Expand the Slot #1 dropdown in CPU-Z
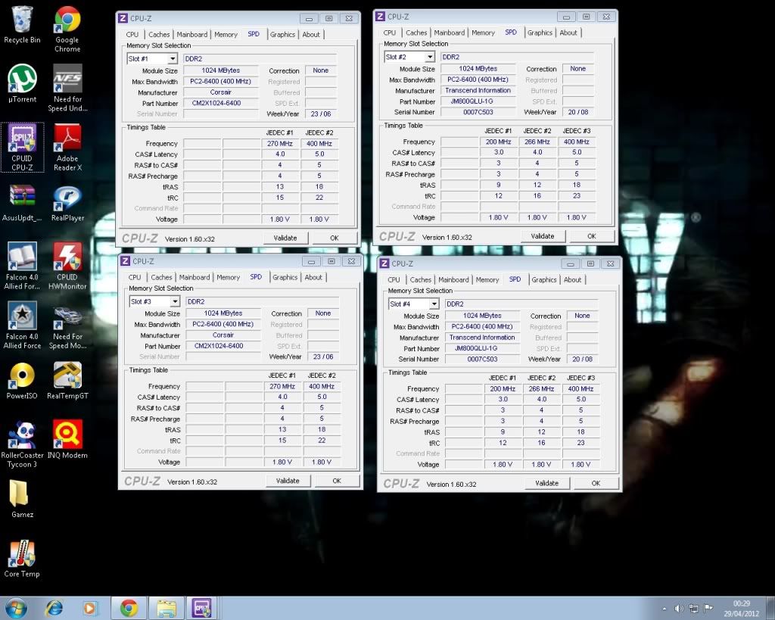 [x=172, y=59]
